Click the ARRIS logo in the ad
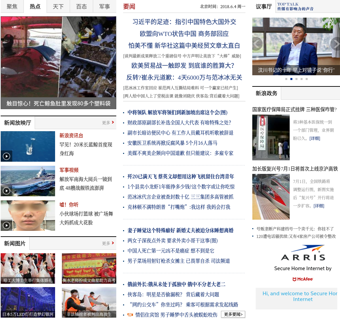The height and width of the screenshot is (320, 340). click(x=303, y=254)
